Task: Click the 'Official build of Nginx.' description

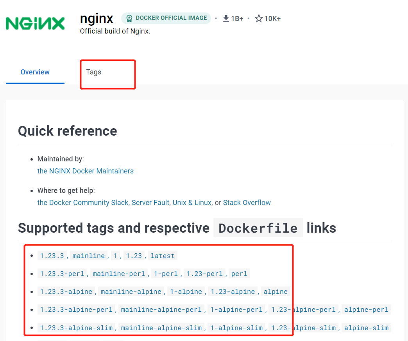Action: 115,31
